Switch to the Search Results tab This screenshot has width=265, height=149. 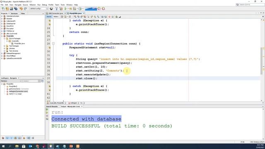click(52, 107)
